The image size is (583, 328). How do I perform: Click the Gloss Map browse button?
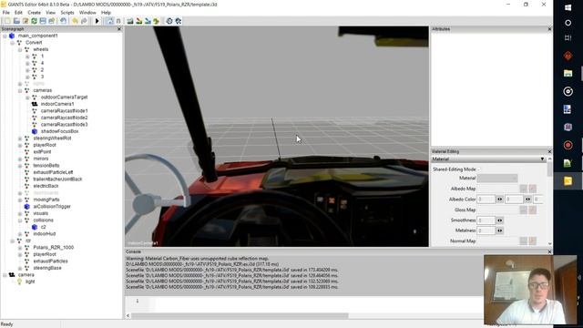pyautogui.click(x=523, y=210)
